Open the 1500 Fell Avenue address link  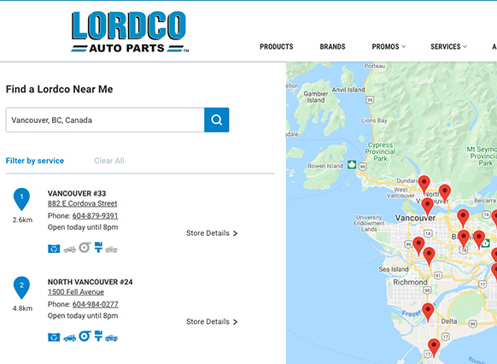(x=76, y=292)
